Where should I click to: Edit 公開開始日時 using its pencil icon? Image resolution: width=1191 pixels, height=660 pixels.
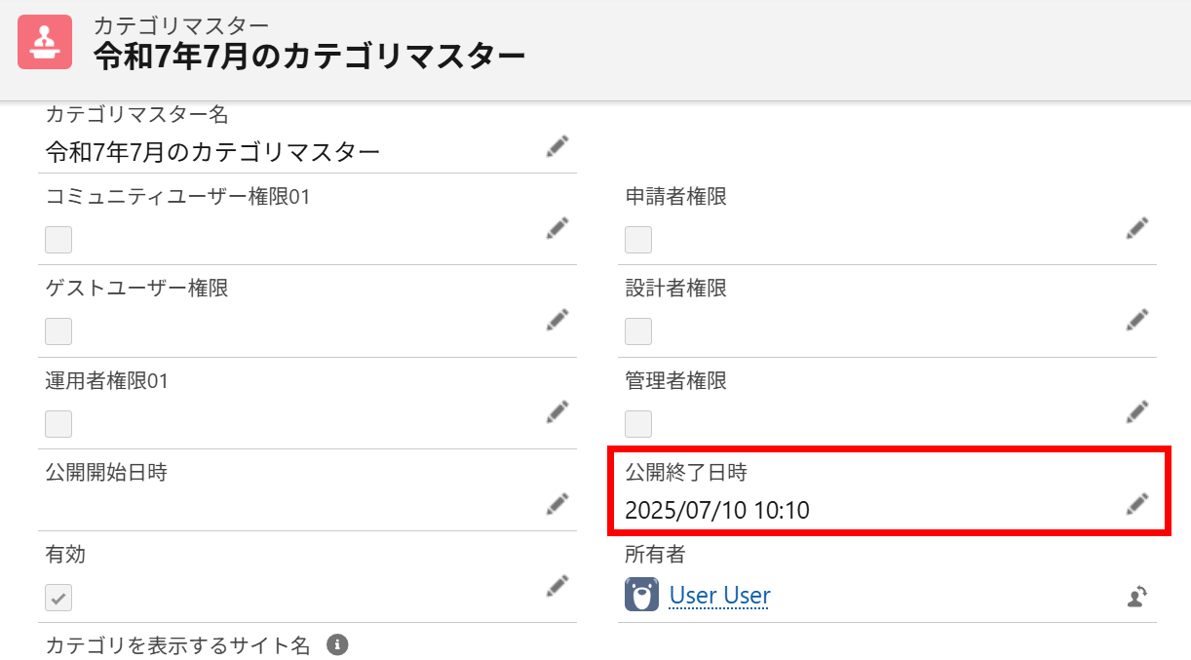(x=557, y=503)
